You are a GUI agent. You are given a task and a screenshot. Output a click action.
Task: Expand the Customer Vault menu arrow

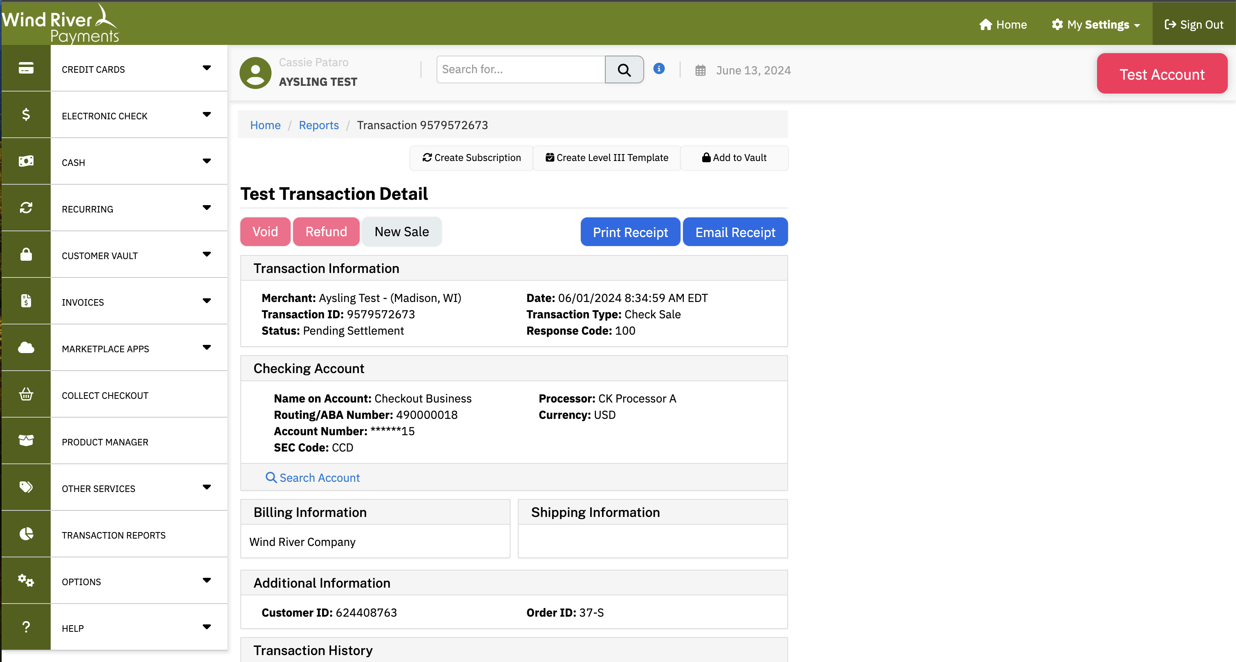[x=207, y=254]
